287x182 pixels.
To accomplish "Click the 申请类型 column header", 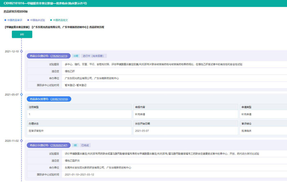I will 264,107.
